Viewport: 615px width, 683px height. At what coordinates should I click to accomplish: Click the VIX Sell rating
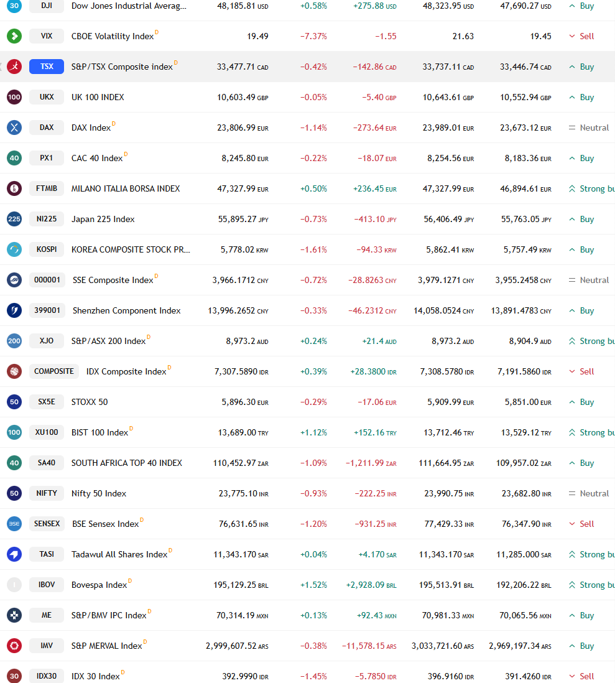(581, 36)
